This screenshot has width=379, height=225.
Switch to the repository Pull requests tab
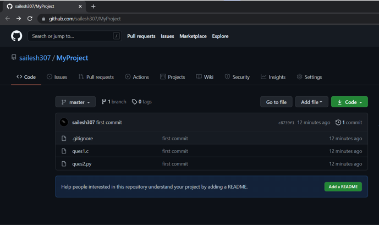pos(96,77)
